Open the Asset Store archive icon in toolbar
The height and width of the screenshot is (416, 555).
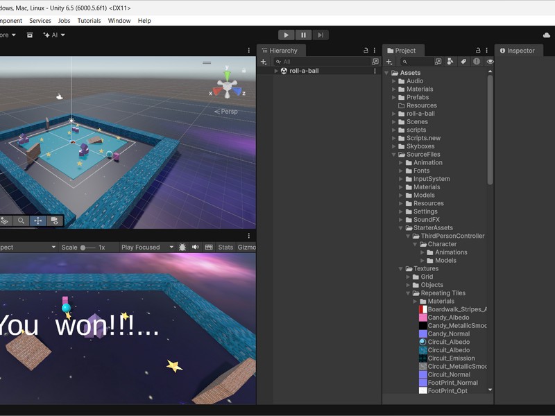30,35
